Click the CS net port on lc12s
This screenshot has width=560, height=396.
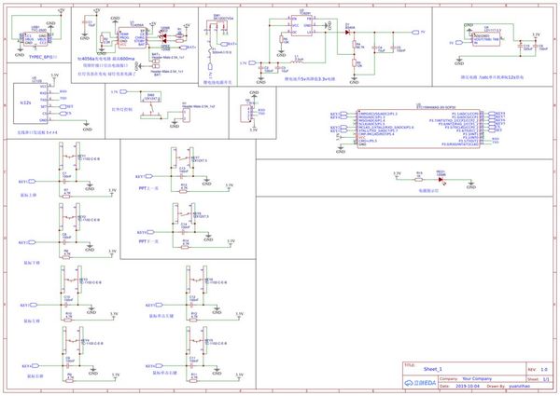click(x=63, y=114)
